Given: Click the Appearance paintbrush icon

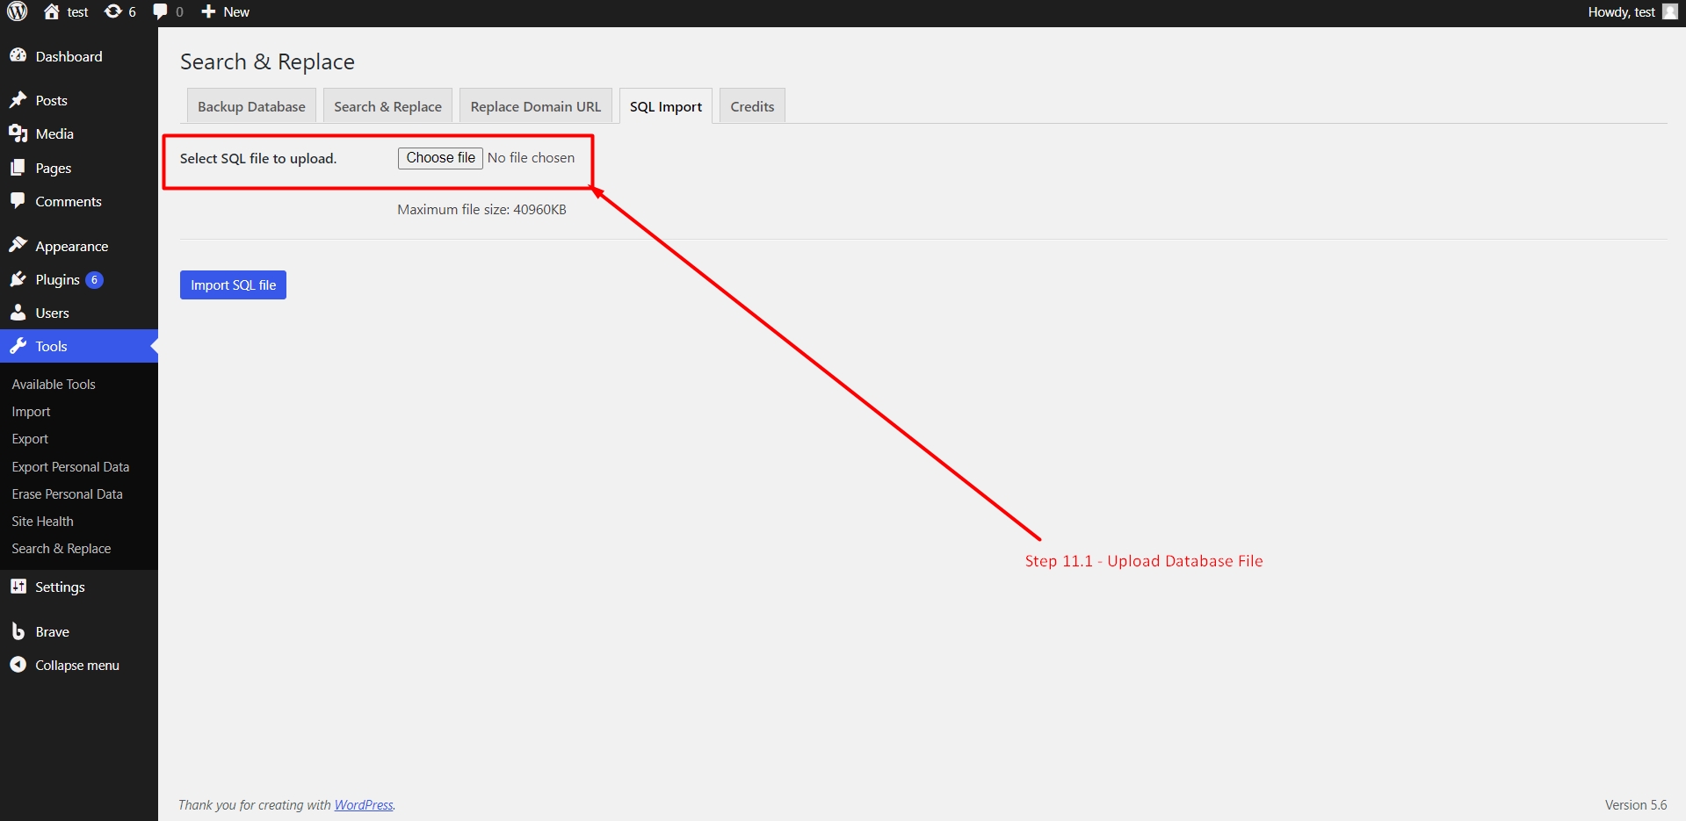Looking at the screenshot, I should [x=18, y=245].
